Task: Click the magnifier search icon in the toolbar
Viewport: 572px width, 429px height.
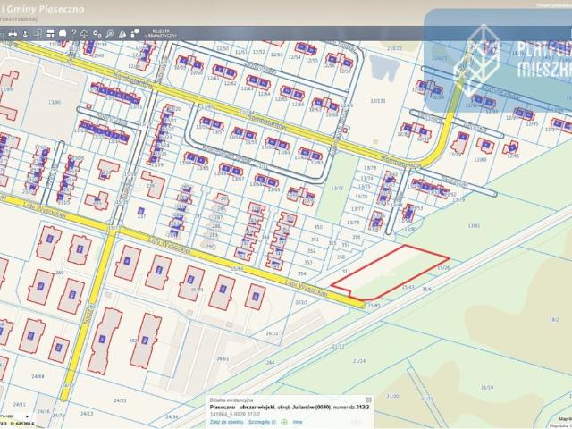Action: pos(109,34)
